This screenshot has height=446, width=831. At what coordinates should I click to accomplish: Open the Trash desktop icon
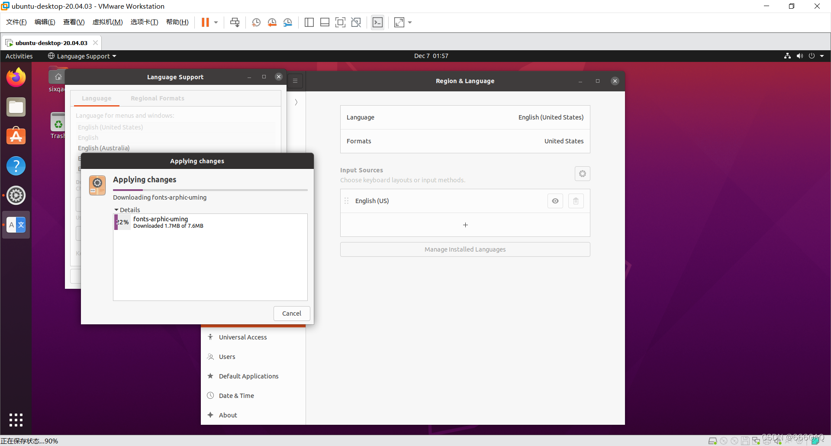pyautogui.click(x=57, y=126)
